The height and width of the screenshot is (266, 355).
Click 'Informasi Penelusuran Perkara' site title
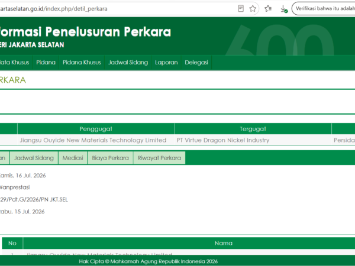pyautogui.click(x=85, y=32)
